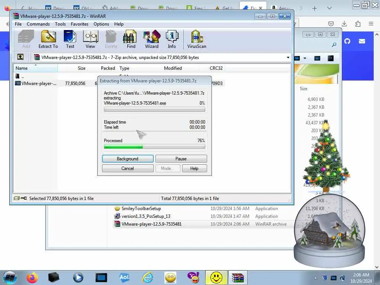Sort by the Size column header
Viewport: 380px width, 285px height.
click(x=72, y=68)
